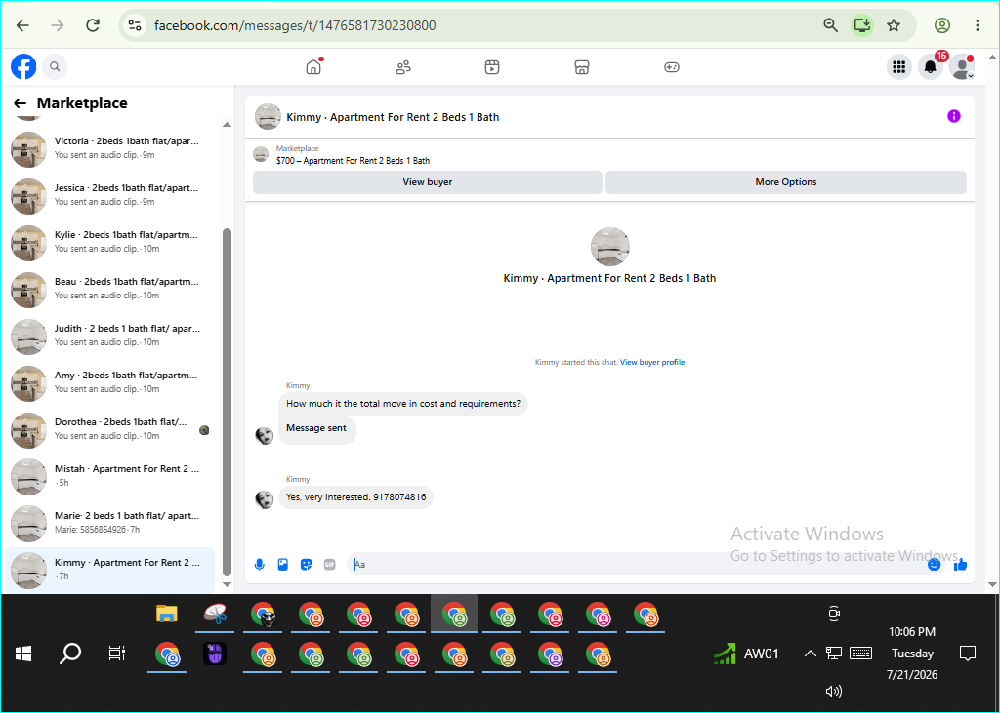Open site information icon in address bar
Image resolution: width=1000 pixels, height=713 pixels.
135,25
